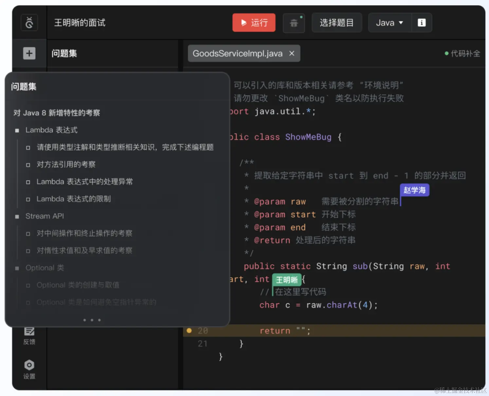The height and width of the screenshot is (396, 489).
Task: Toggle 代码补全 code completion indicator
Action: click(x=462, y=53)
